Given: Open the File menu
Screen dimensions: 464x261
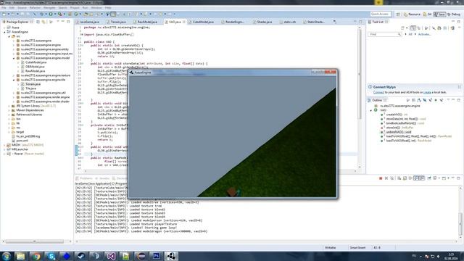Looking at the screenshot, I should click(4, 8).
